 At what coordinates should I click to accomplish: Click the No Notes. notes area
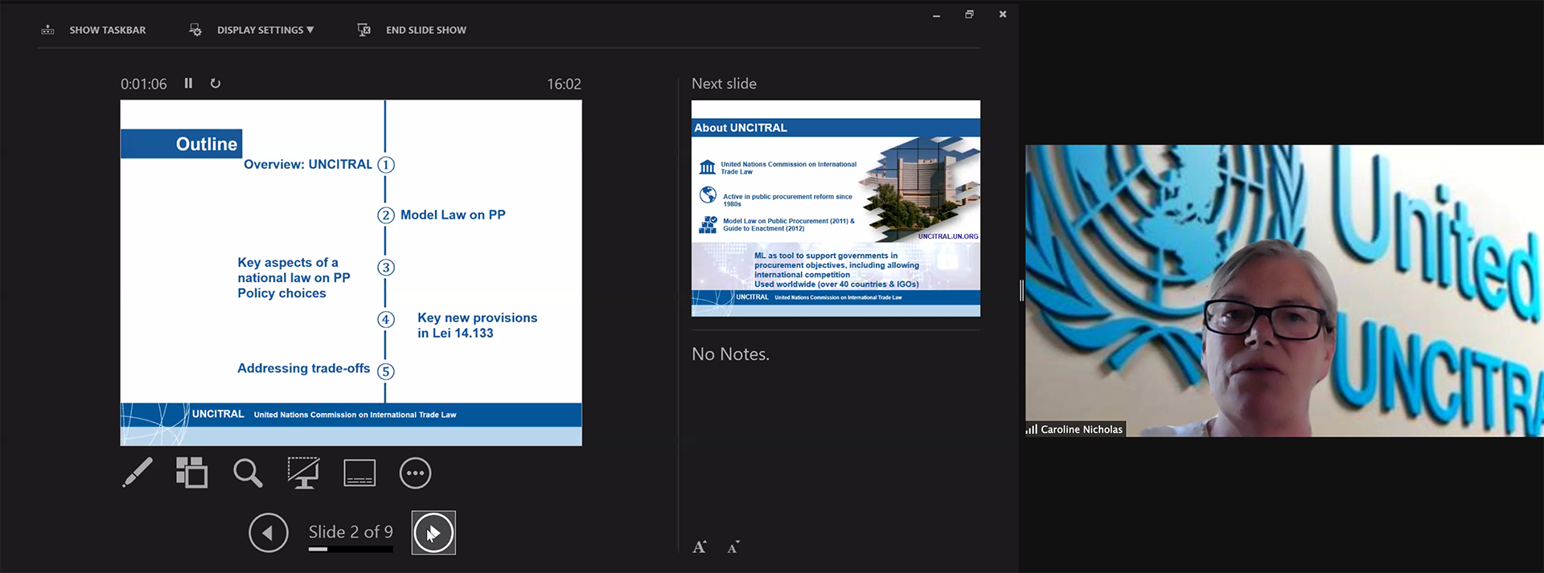point(731,354)
